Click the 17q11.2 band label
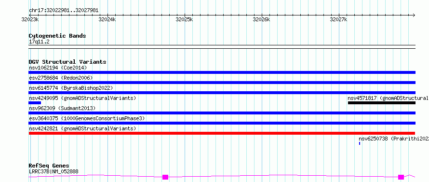429x182 pixels. (x=39, y=42)
